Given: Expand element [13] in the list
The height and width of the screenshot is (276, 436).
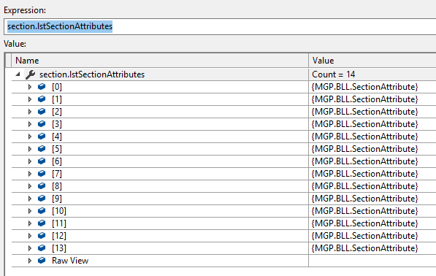Looking at the screenshot, I should tap(30, 248).
